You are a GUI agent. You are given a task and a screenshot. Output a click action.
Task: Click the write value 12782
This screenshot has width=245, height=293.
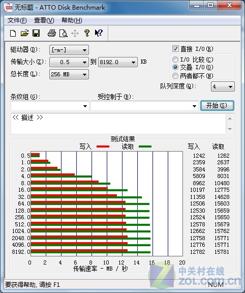tap(198, 252)
